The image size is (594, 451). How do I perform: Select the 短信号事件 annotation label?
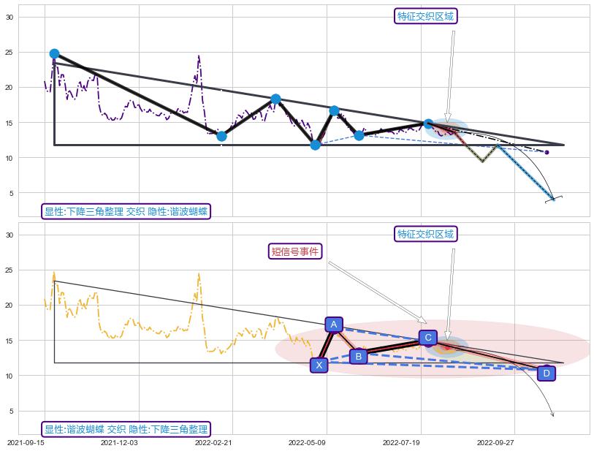click(295, 251)
